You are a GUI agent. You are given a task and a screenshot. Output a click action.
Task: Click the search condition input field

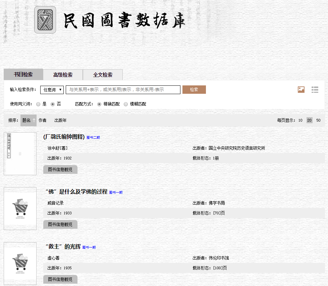[x=123, y=90]
